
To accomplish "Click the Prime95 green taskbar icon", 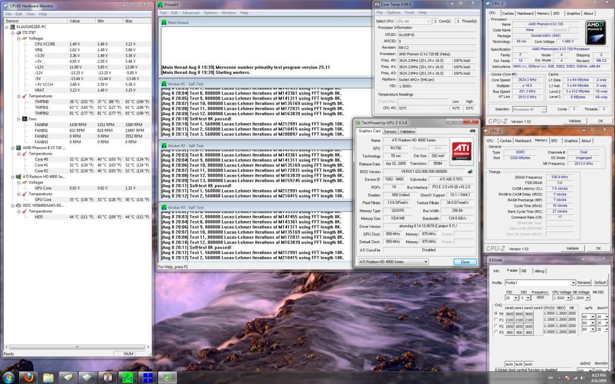I will (x=127, y=378).
